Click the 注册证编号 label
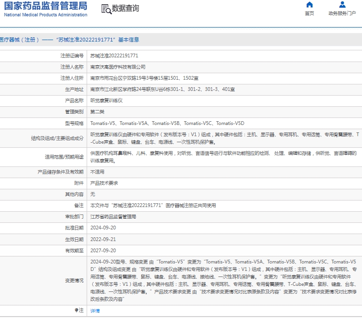Screen dimensions: 362x318 point(72,55)
